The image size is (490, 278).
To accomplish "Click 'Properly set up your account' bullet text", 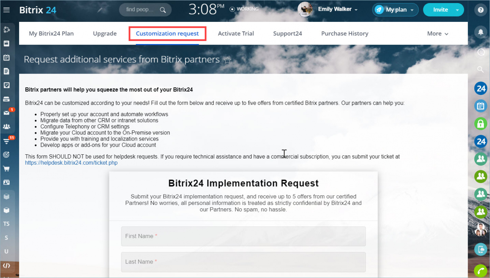I will pos(104,114).
